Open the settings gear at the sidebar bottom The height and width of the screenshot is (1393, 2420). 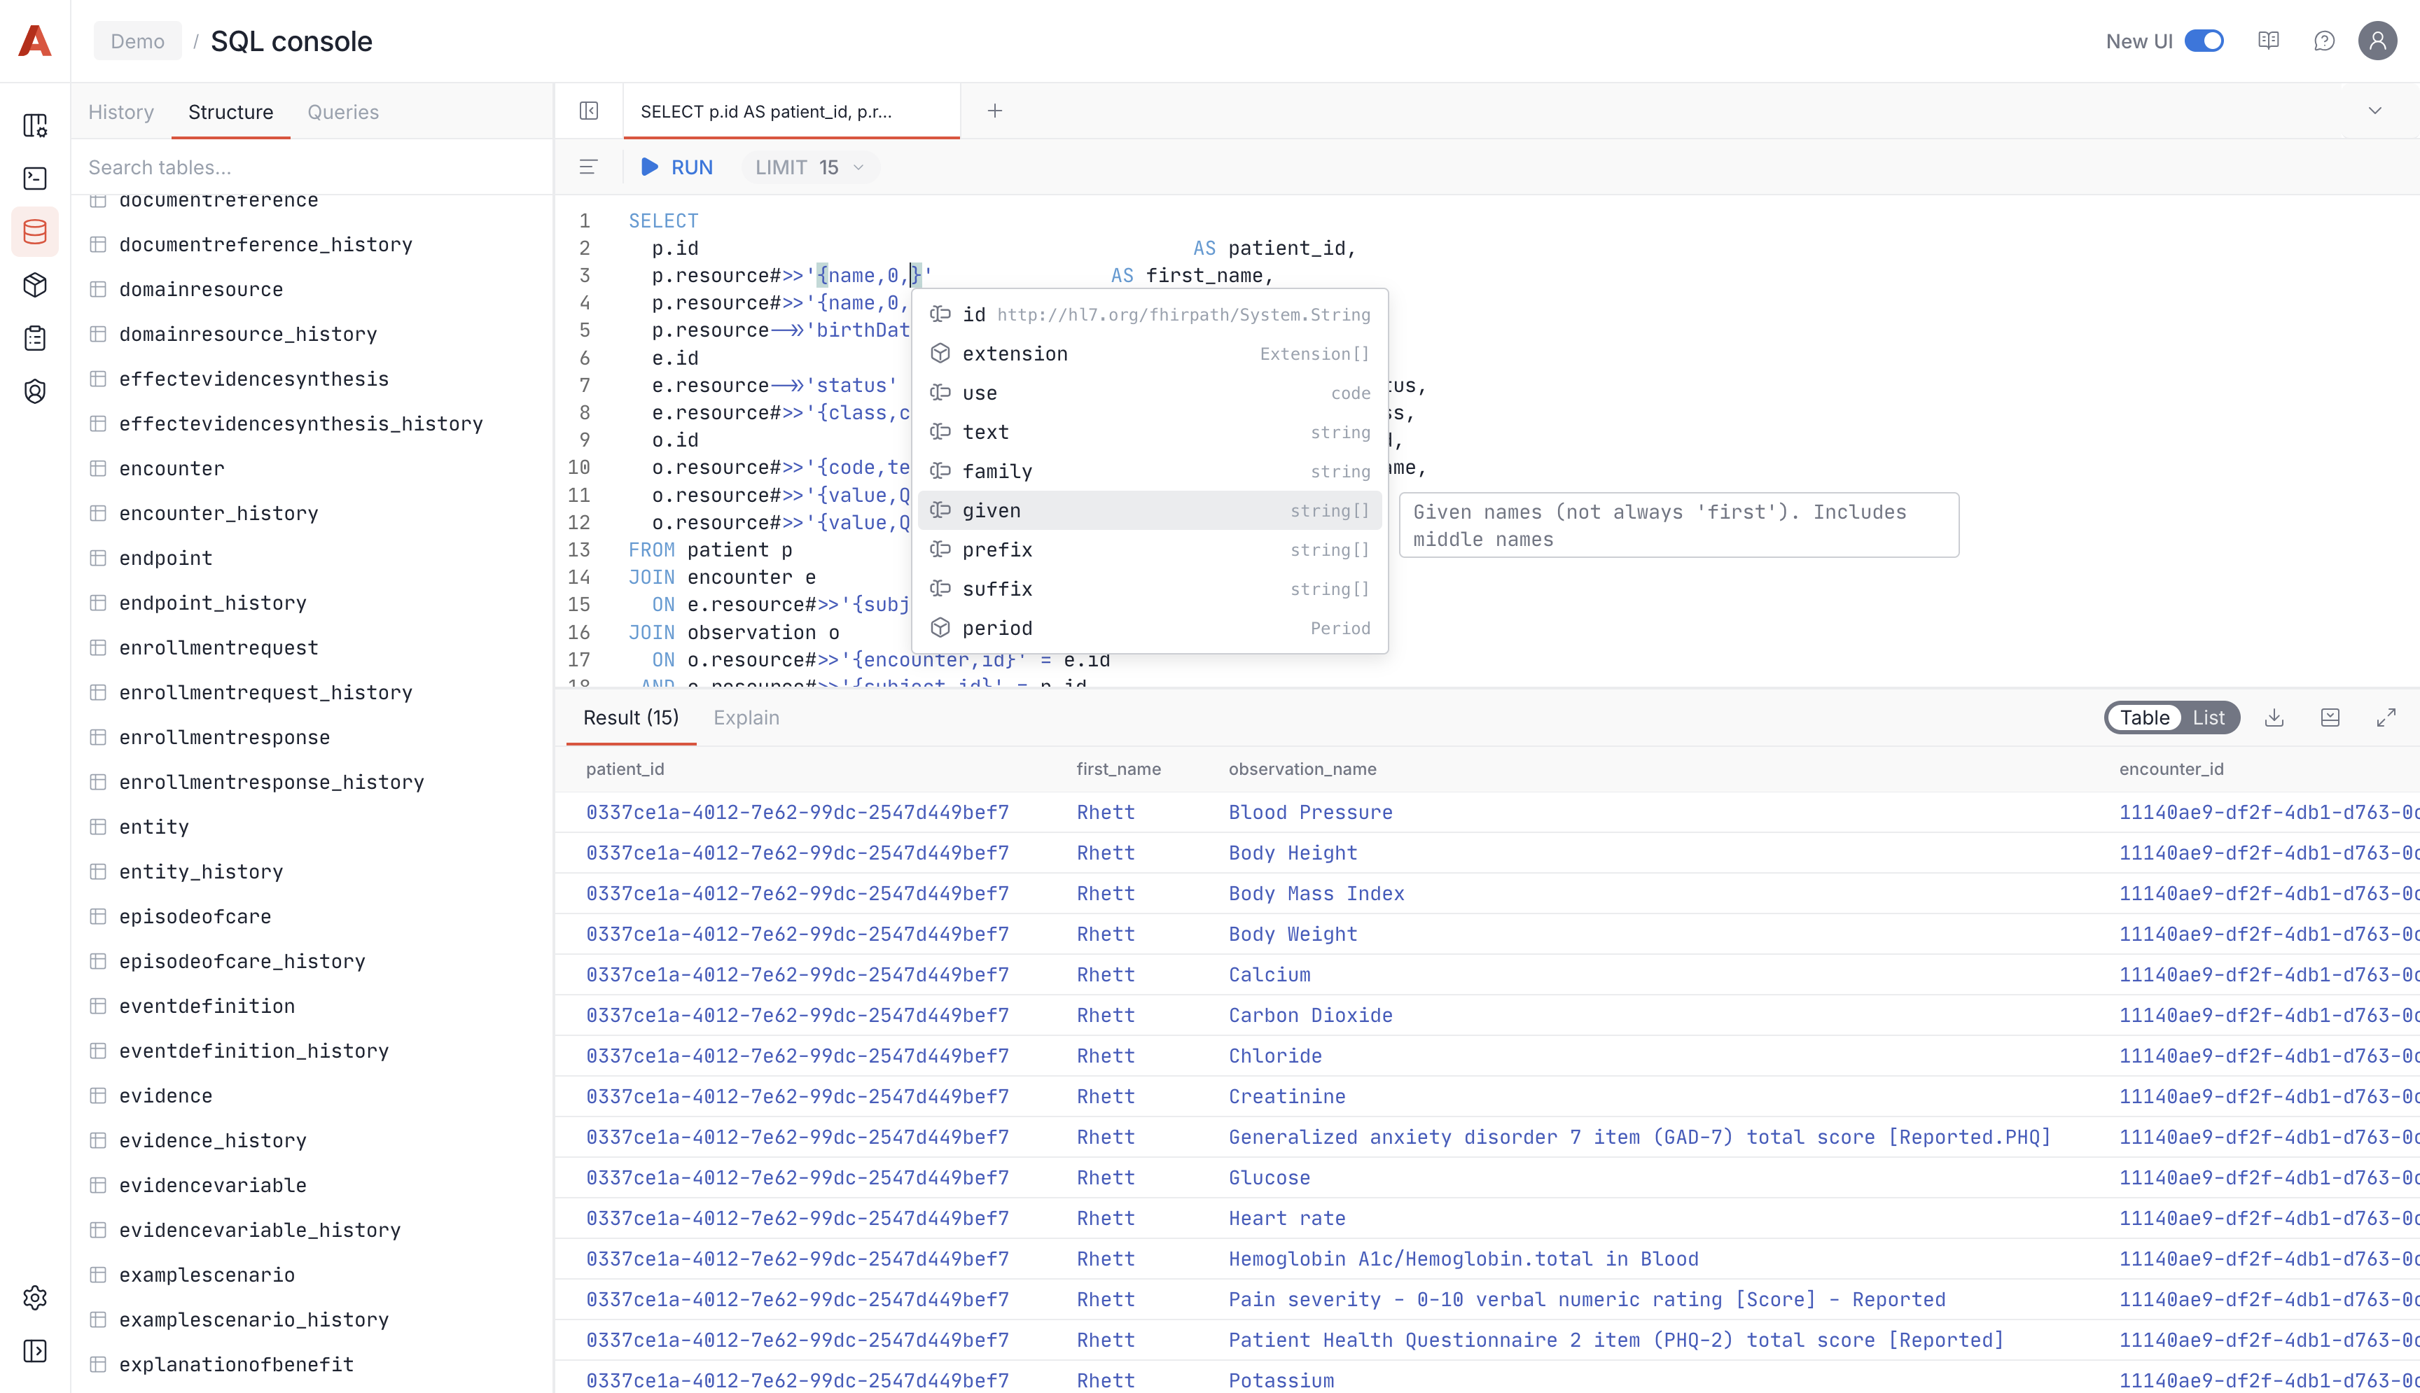[x=36, y=1297]
